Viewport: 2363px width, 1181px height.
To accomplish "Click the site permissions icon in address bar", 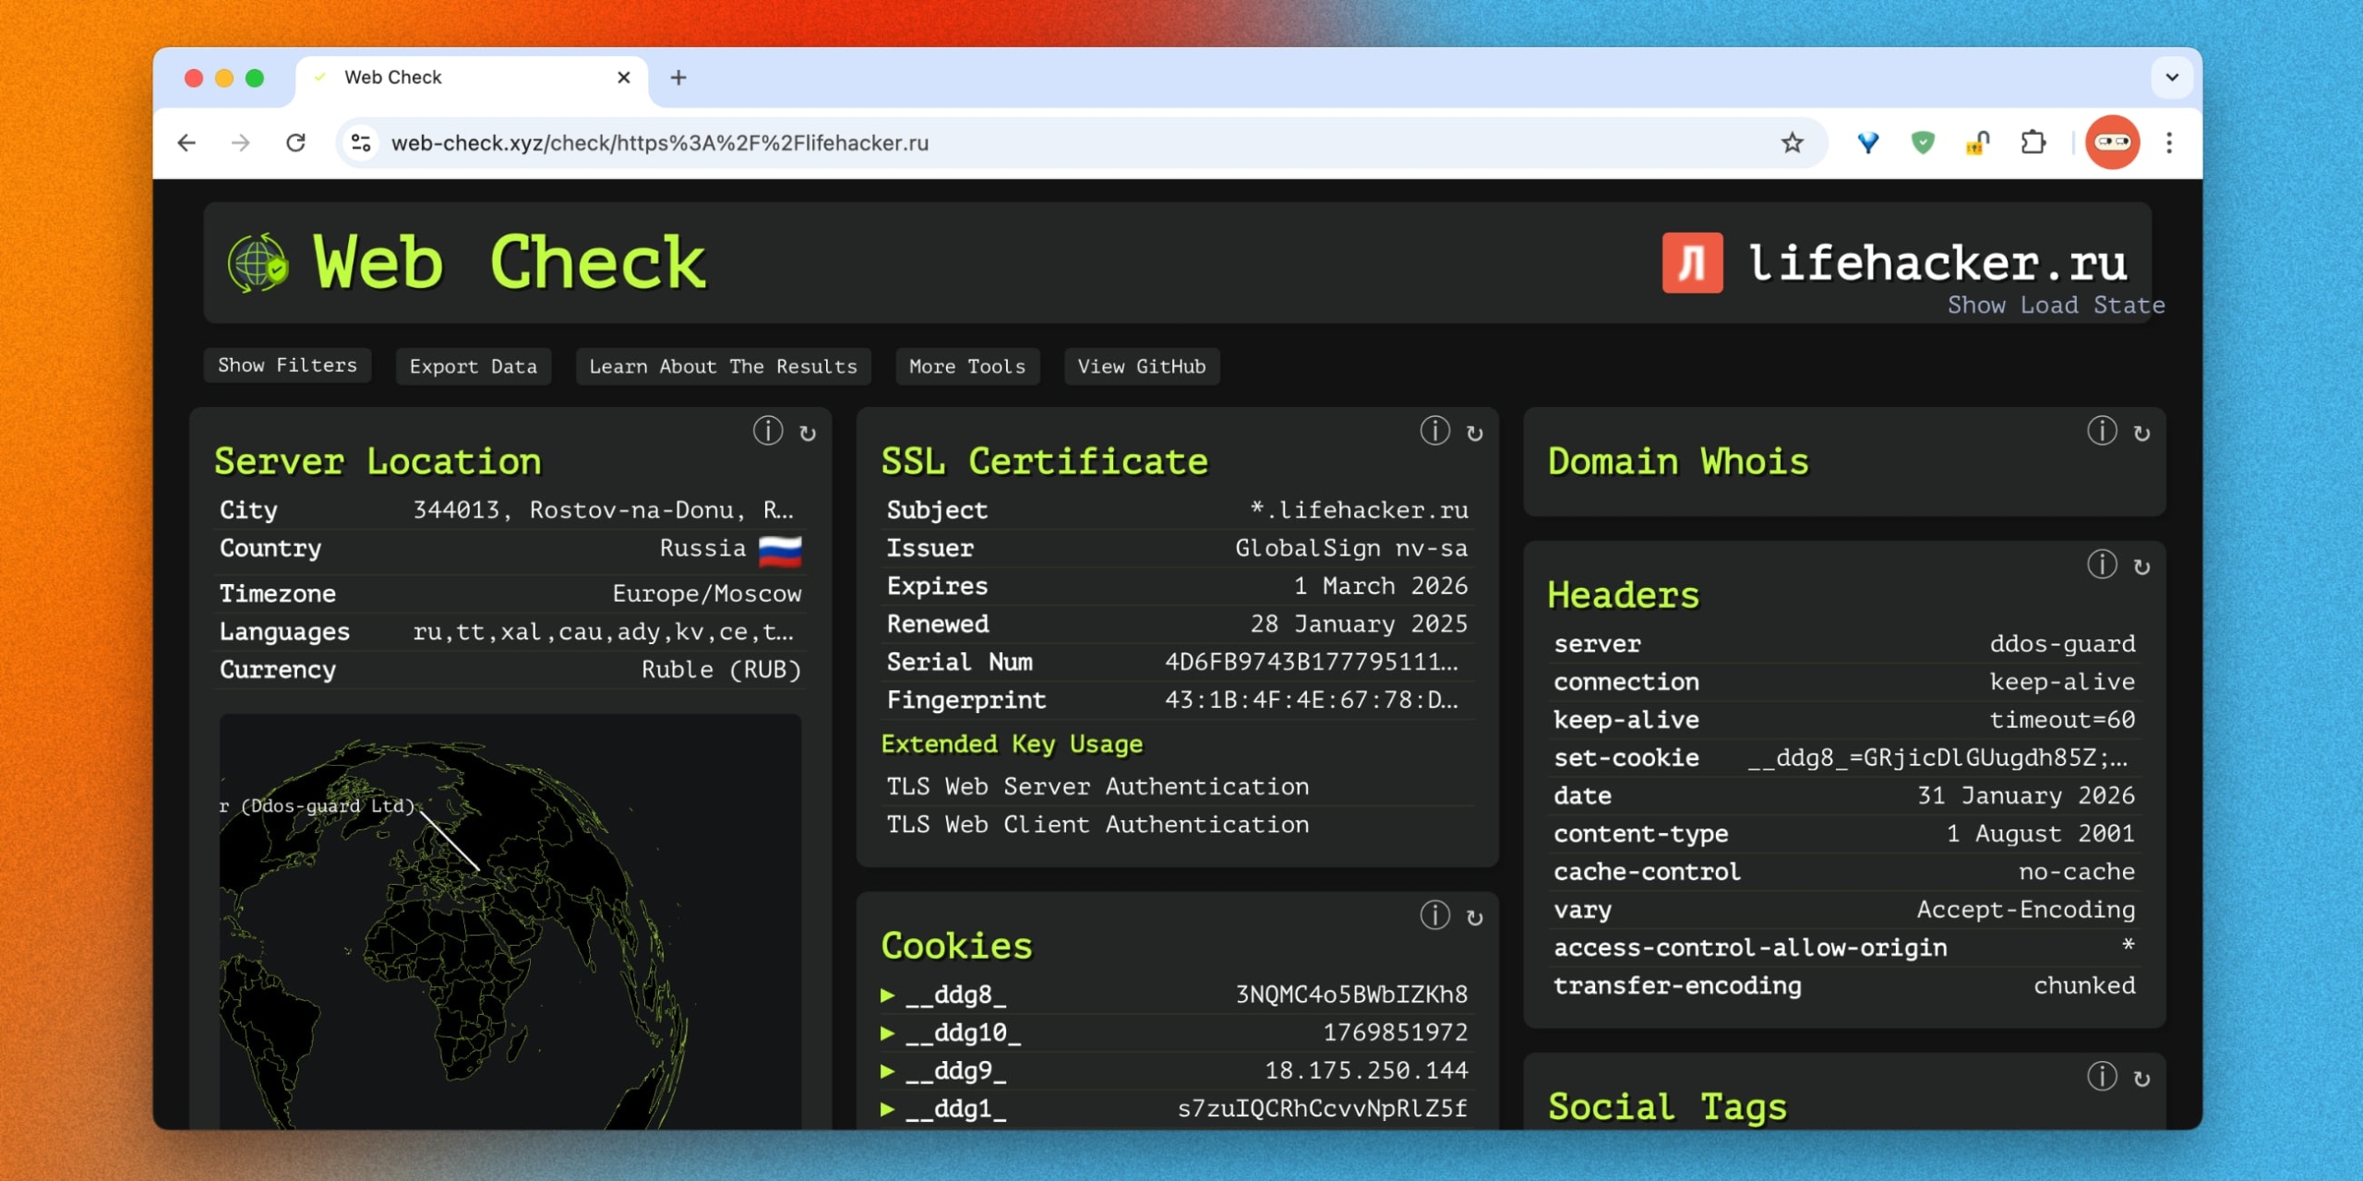I will tap(361, 142).
